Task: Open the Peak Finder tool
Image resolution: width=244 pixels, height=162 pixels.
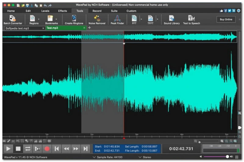Action: tap(117, 20)
